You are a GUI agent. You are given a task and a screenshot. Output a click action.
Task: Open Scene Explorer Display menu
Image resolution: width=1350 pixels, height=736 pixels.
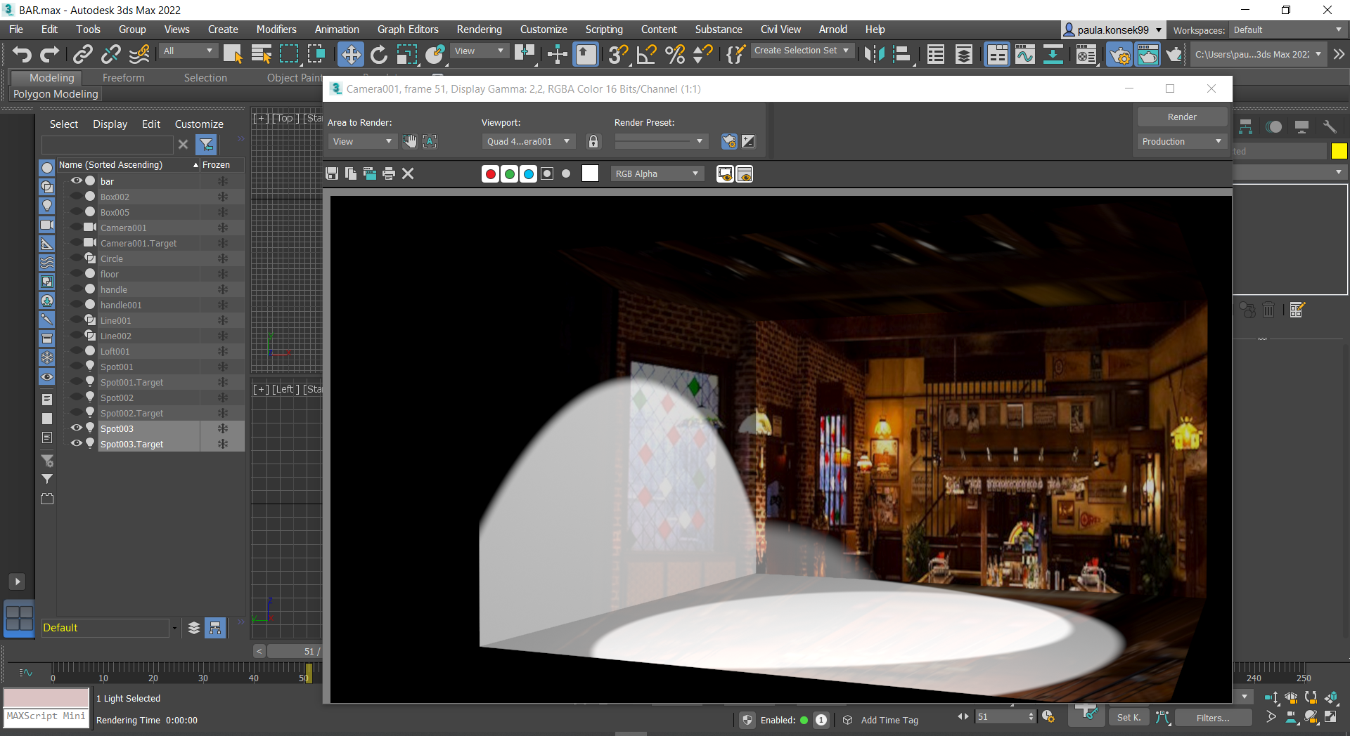(110, 124)
